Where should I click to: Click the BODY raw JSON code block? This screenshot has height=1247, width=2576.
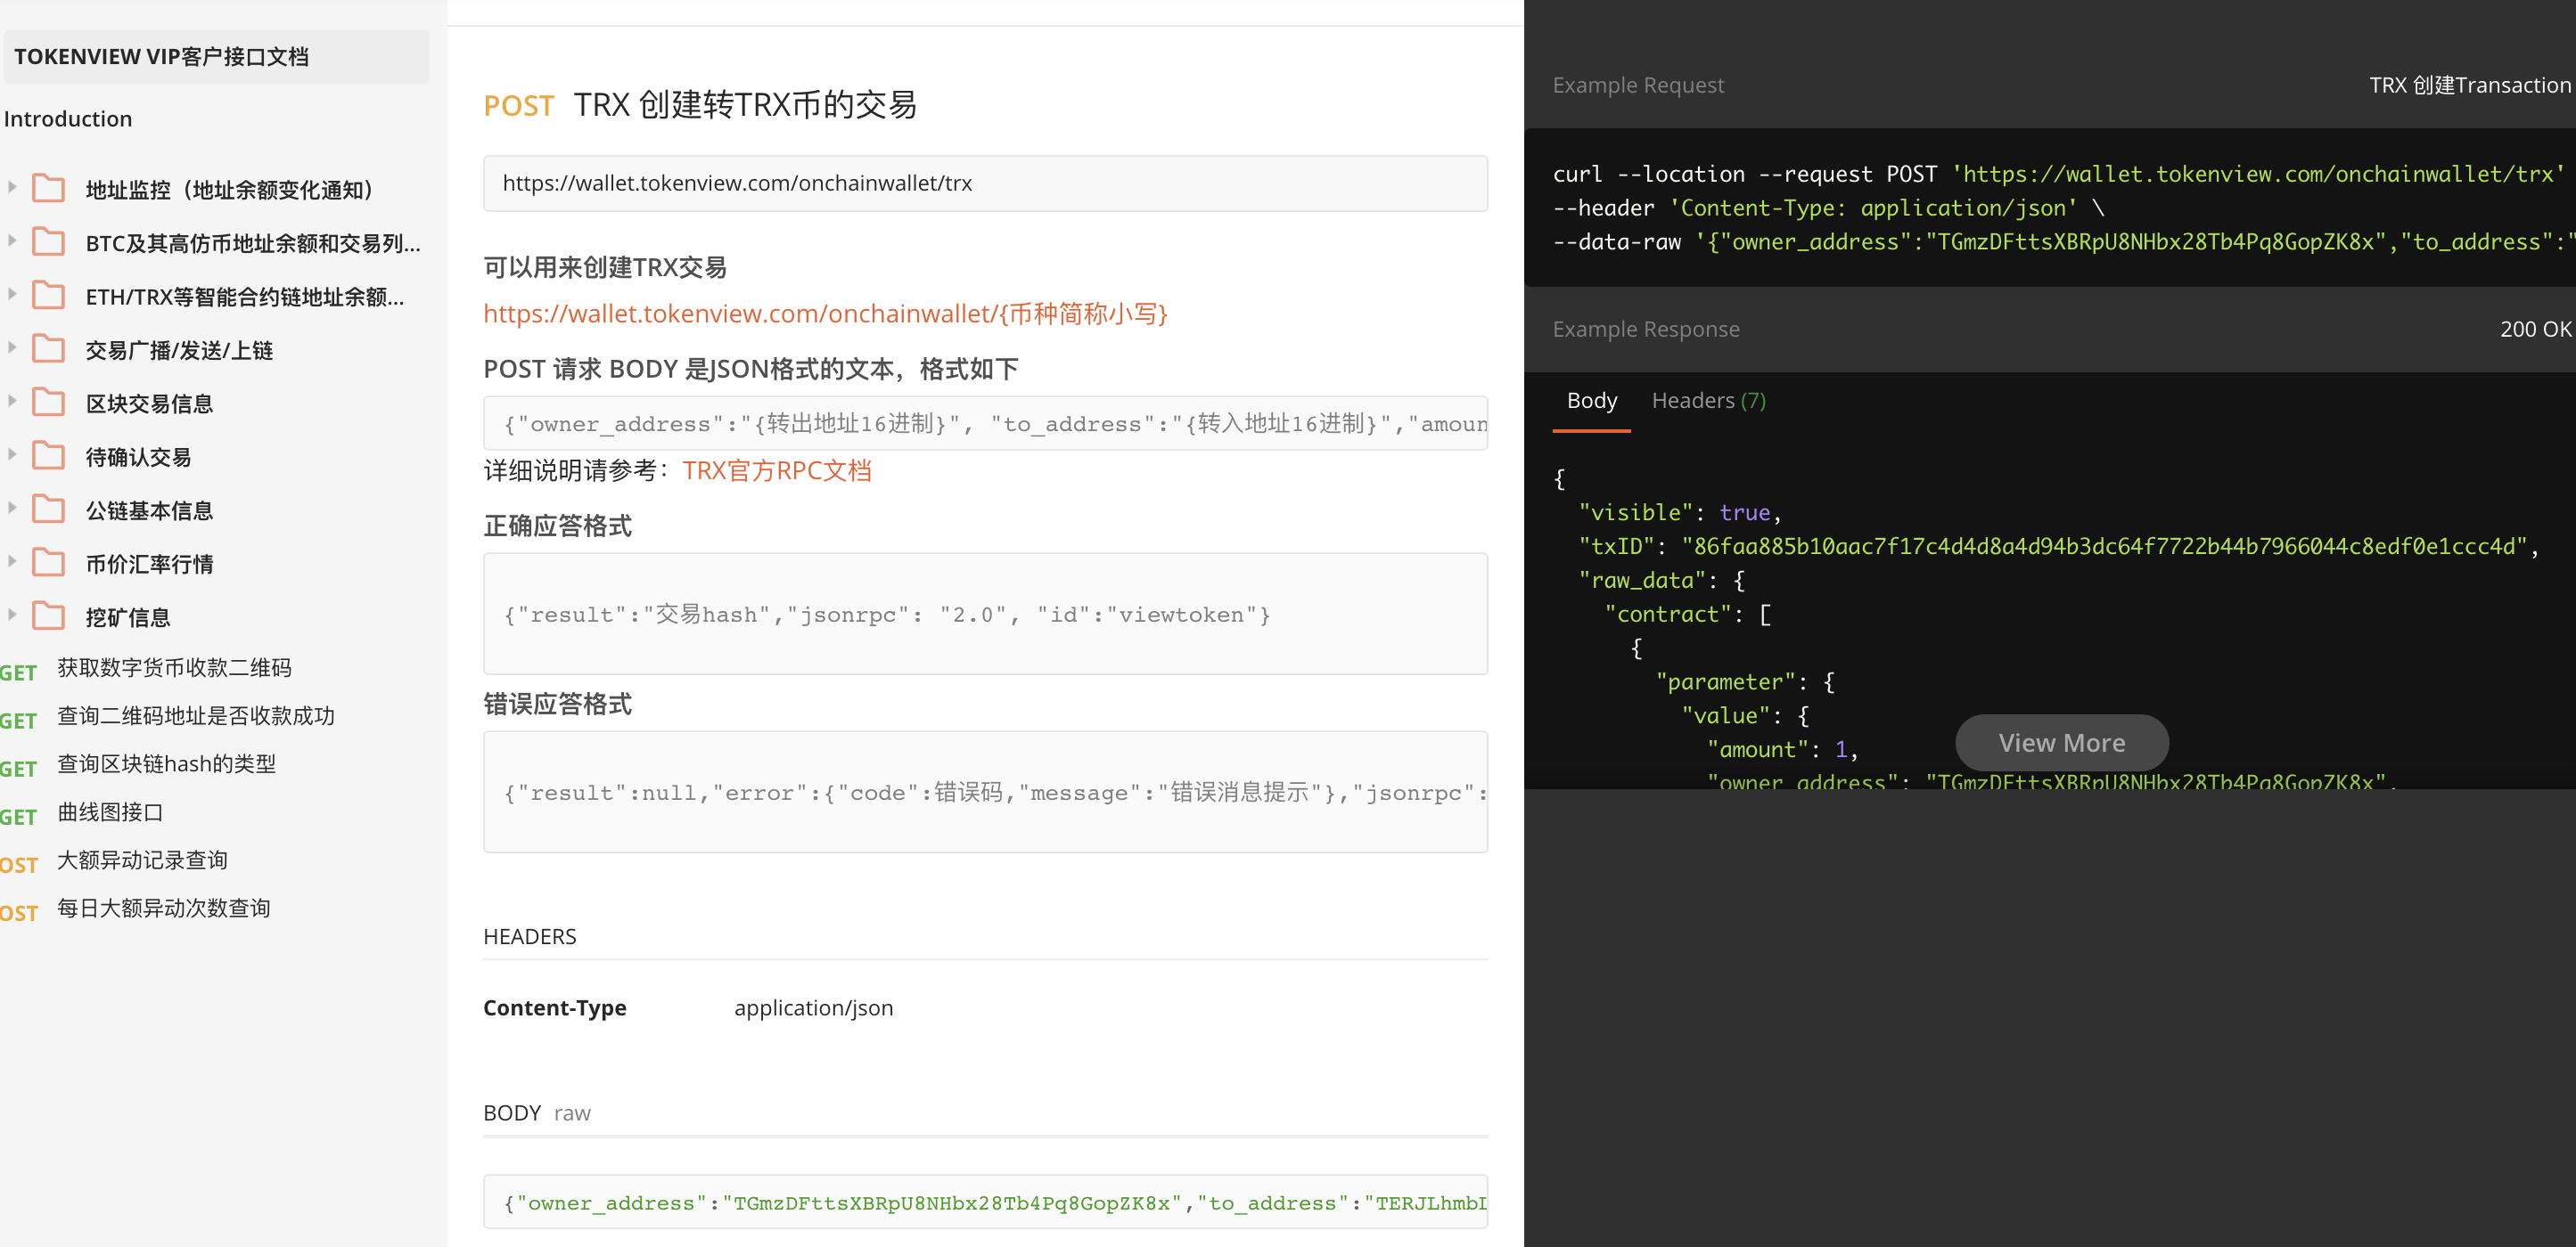pyautogui.click(x=985, y=1202)
